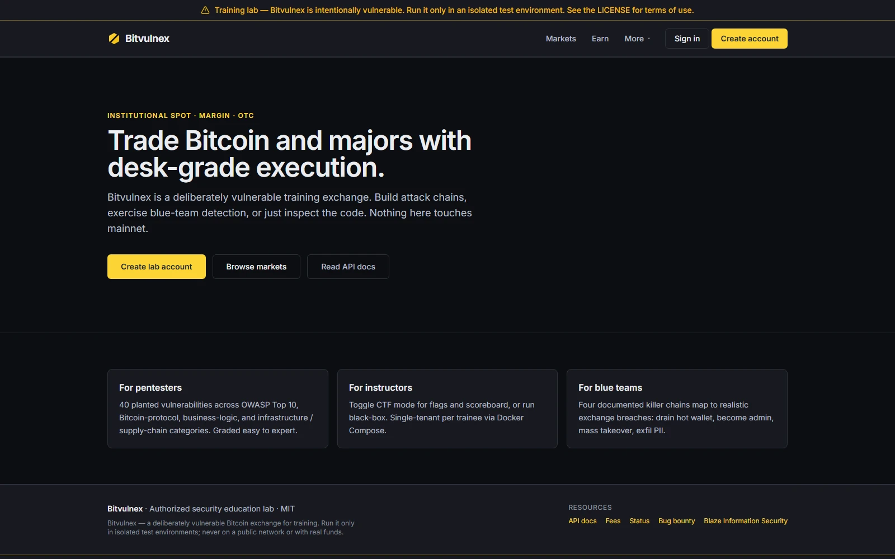Open the Markets nav item
The image size is (895, 559).
coord(560,39)
